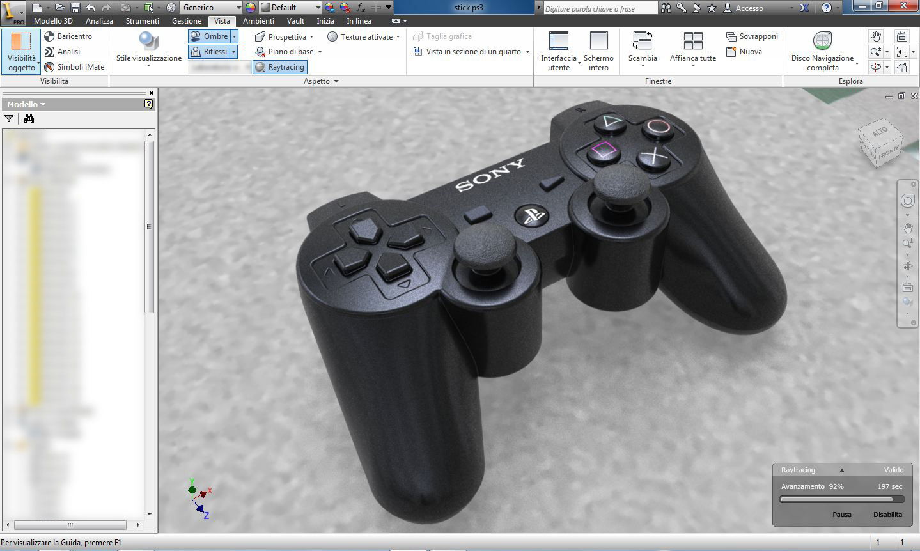The image size is (920, 551).
Task: Click the search keyword input field
Action: (600, 8)
